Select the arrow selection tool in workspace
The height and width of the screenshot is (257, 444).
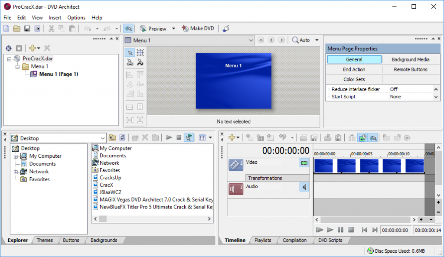[x=130, y=52]
